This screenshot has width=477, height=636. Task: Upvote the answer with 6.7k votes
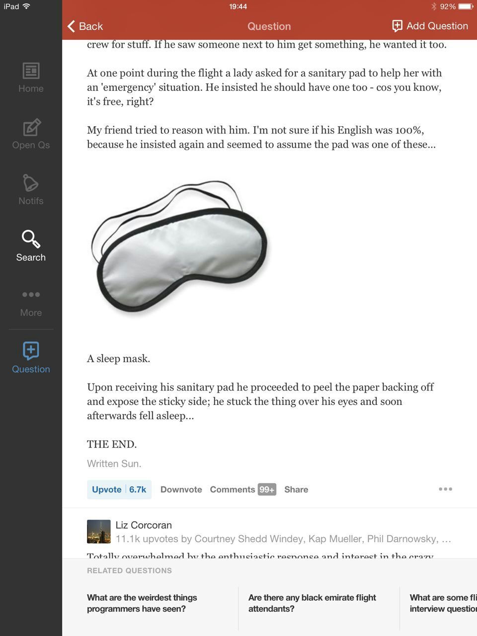coord(119,489)
